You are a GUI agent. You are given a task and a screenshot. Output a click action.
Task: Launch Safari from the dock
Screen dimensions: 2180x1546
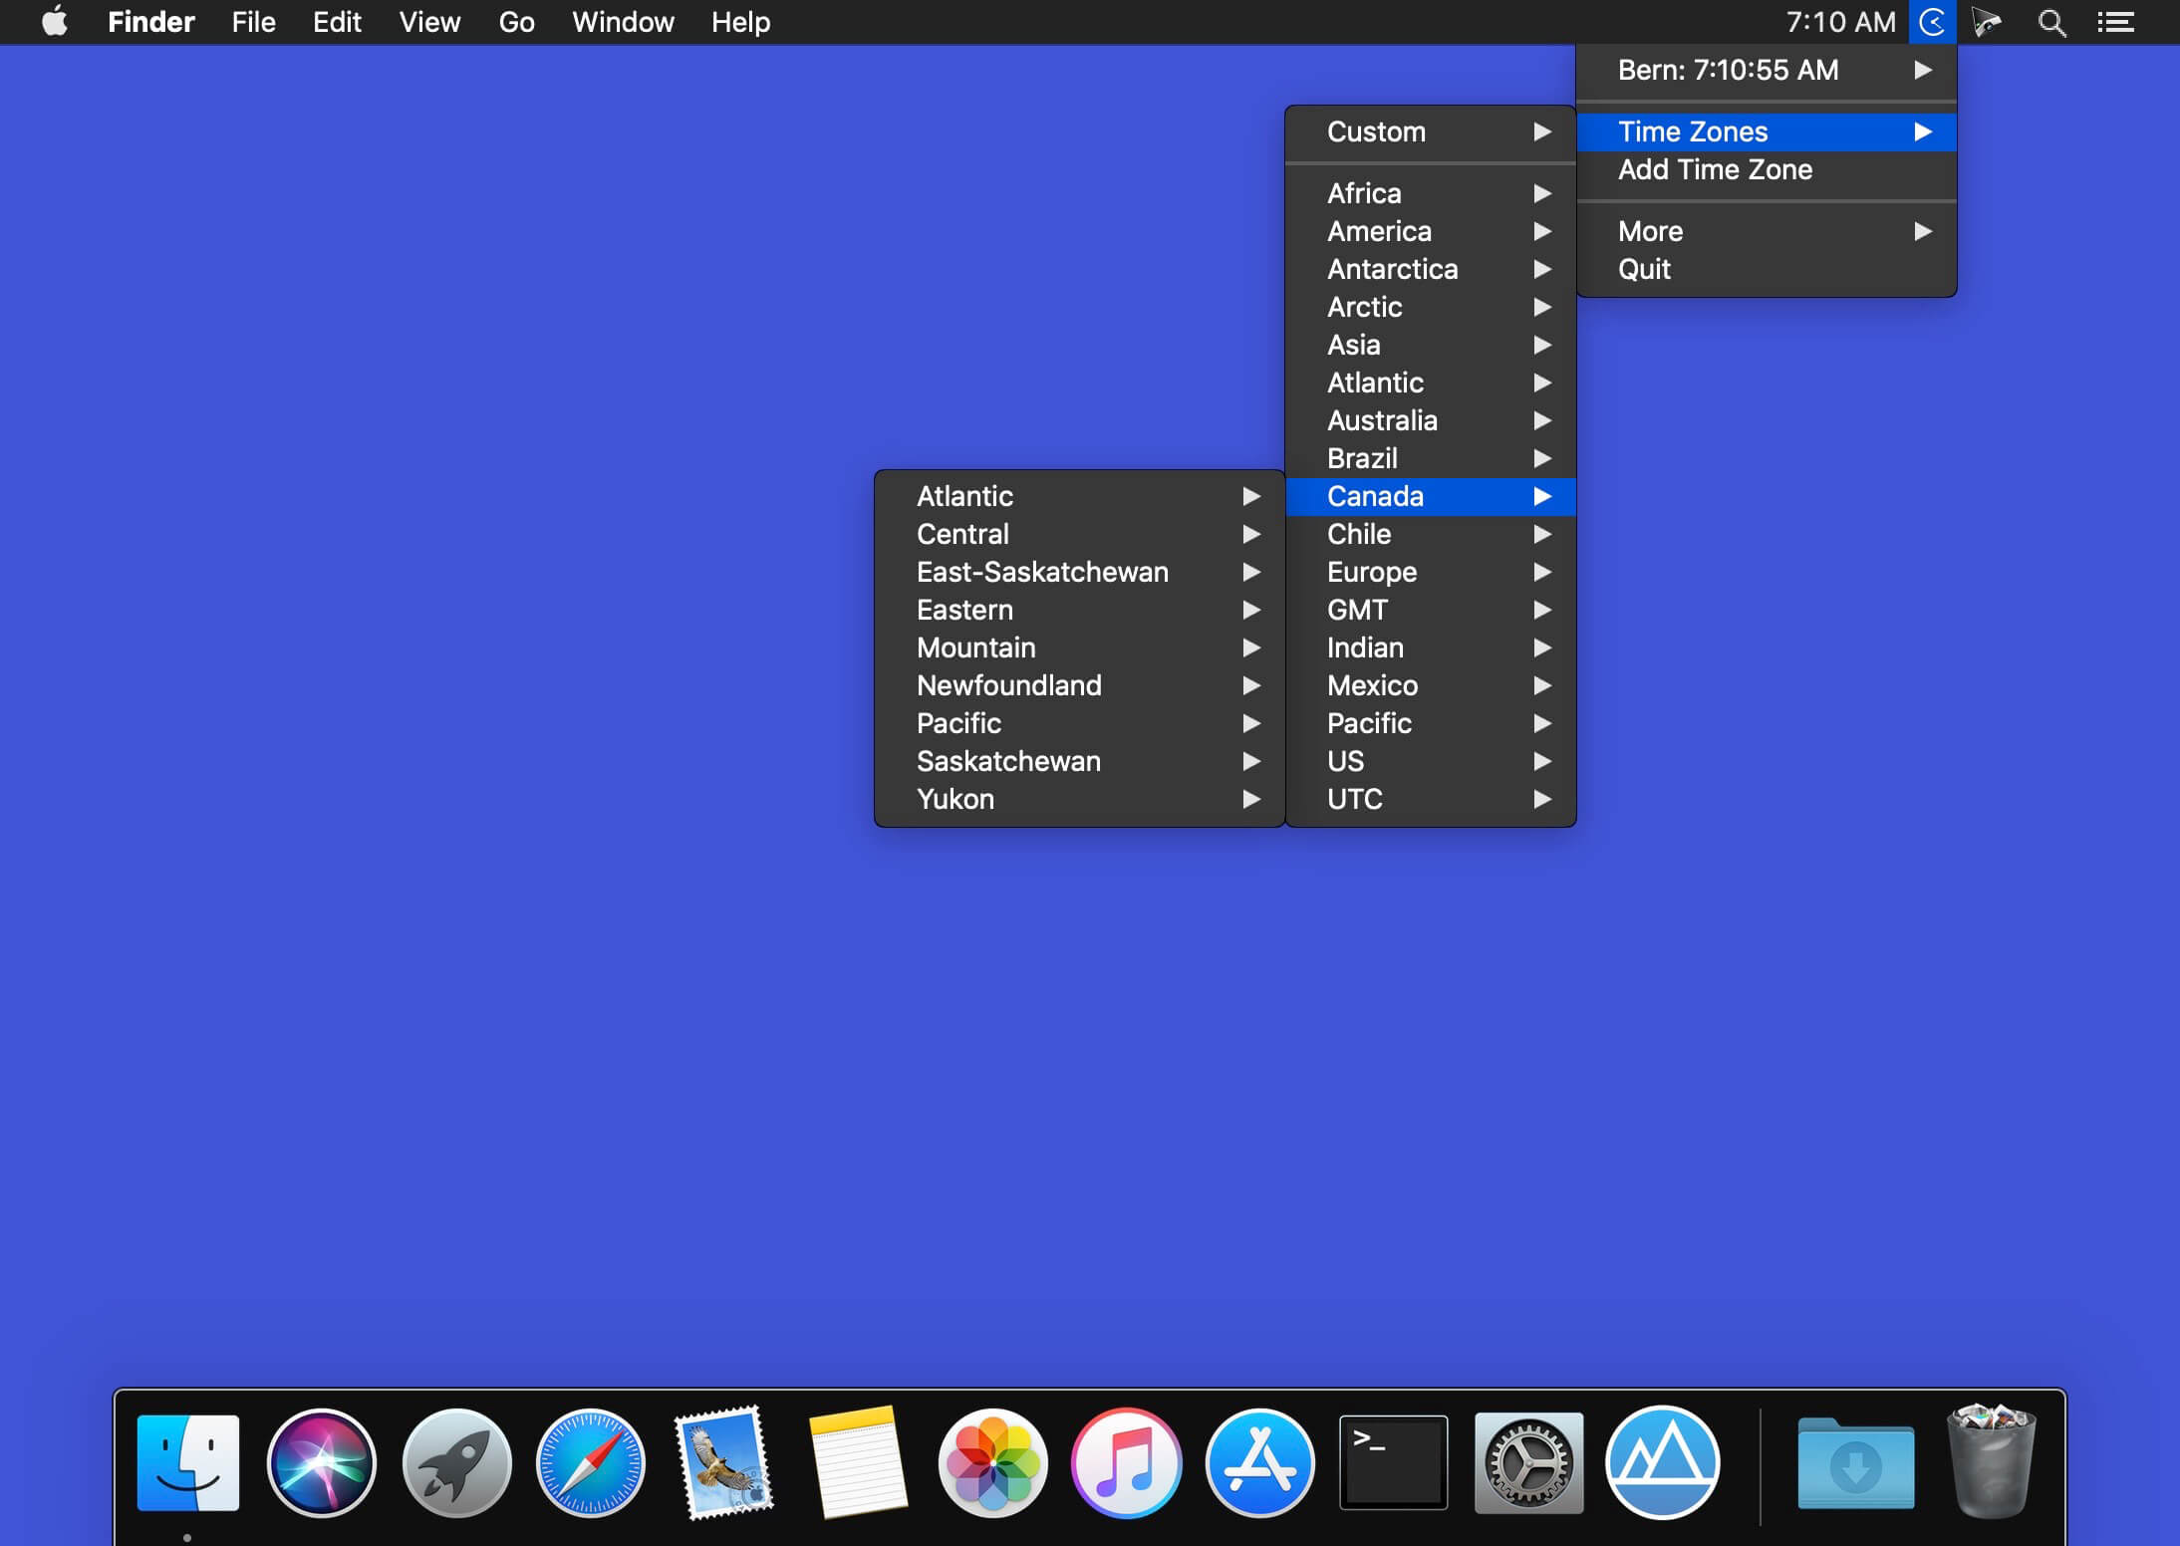590,1462
